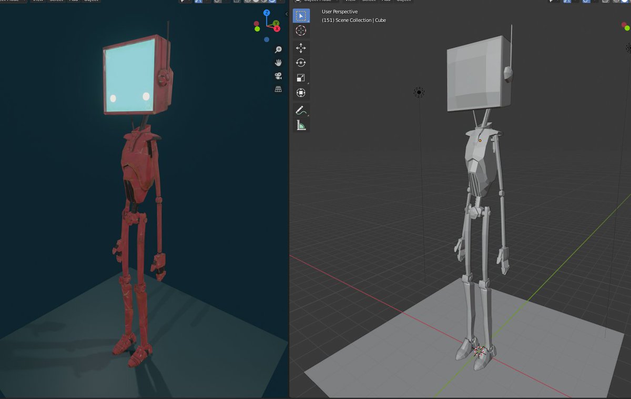Click '(151) Scene Collection | Cube' text

[354, 20]
